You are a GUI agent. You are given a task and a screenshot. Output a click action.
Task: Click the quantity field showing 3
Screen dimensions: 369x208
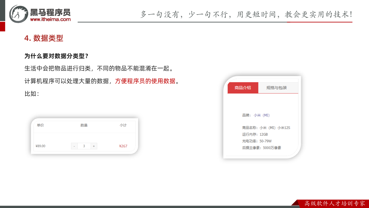click(x=84, y=146)
